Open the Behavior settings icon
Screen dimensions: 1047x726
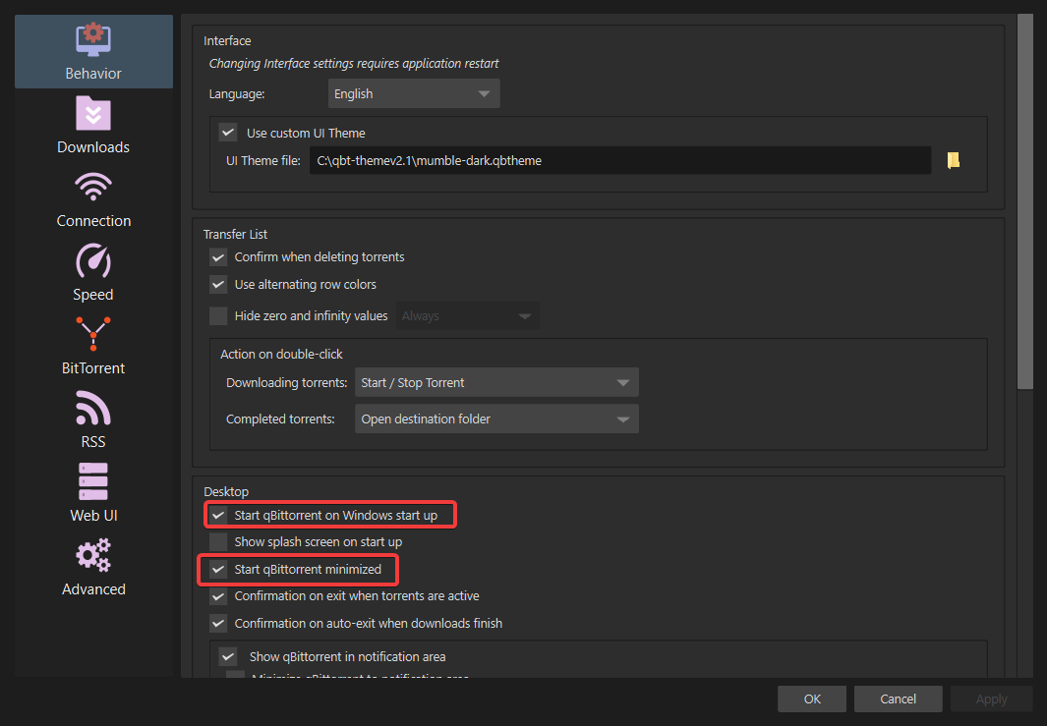93,40
